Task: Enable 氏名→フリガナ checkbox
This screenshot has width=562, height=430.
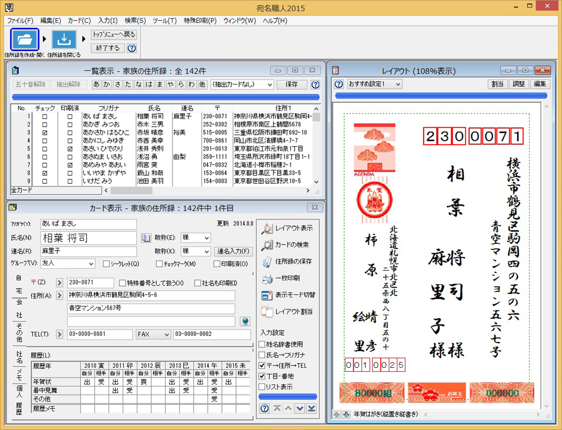Action: click(x=262, y=355)
